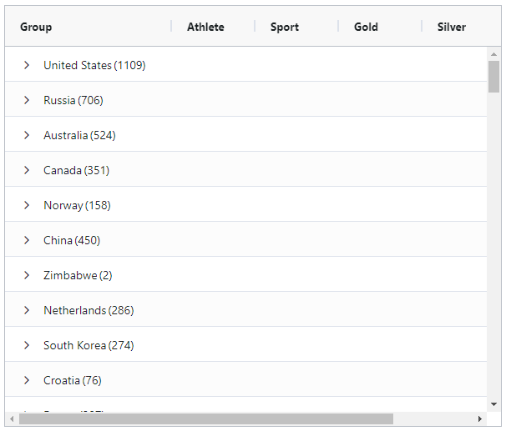Expand the United States group row
Screen dimensions: 506x431
27,65
